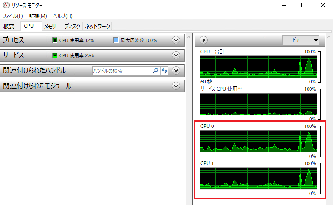The width and height of the screenshot is (333, 205).
Task: Click the blue 最大周波数 indicator square
Action: point(116,40)
